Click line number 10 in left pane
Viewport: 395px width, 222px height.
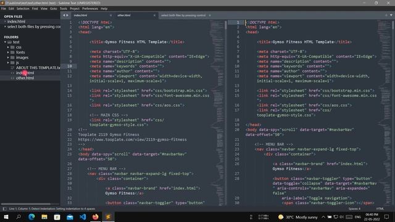[x=70, y=66]
